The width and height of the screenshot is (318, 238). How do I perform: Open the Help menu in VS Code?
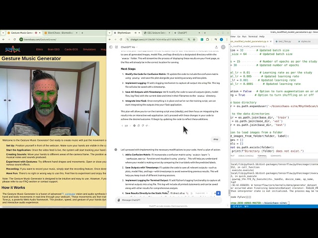click(x=262, y=37)
